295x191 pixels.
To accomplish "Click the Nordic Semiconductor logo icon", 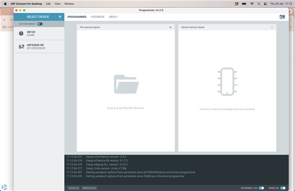I will point(282,17).
